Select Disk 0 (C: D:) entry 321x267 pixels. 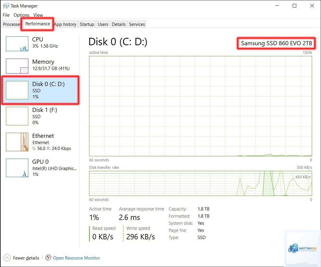click(x=40, y=90)
